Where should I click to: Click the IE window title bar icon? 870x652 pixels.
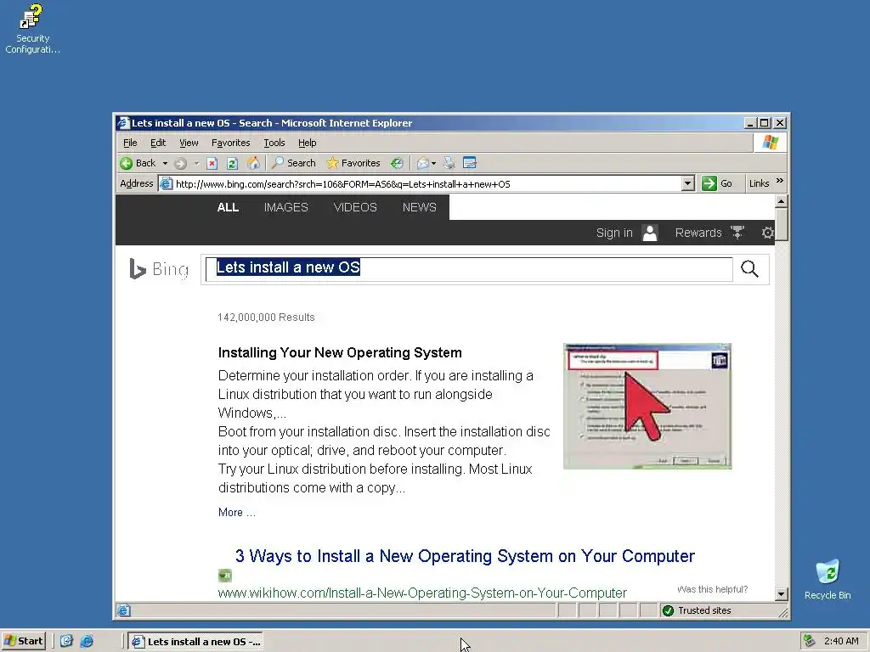123,123
